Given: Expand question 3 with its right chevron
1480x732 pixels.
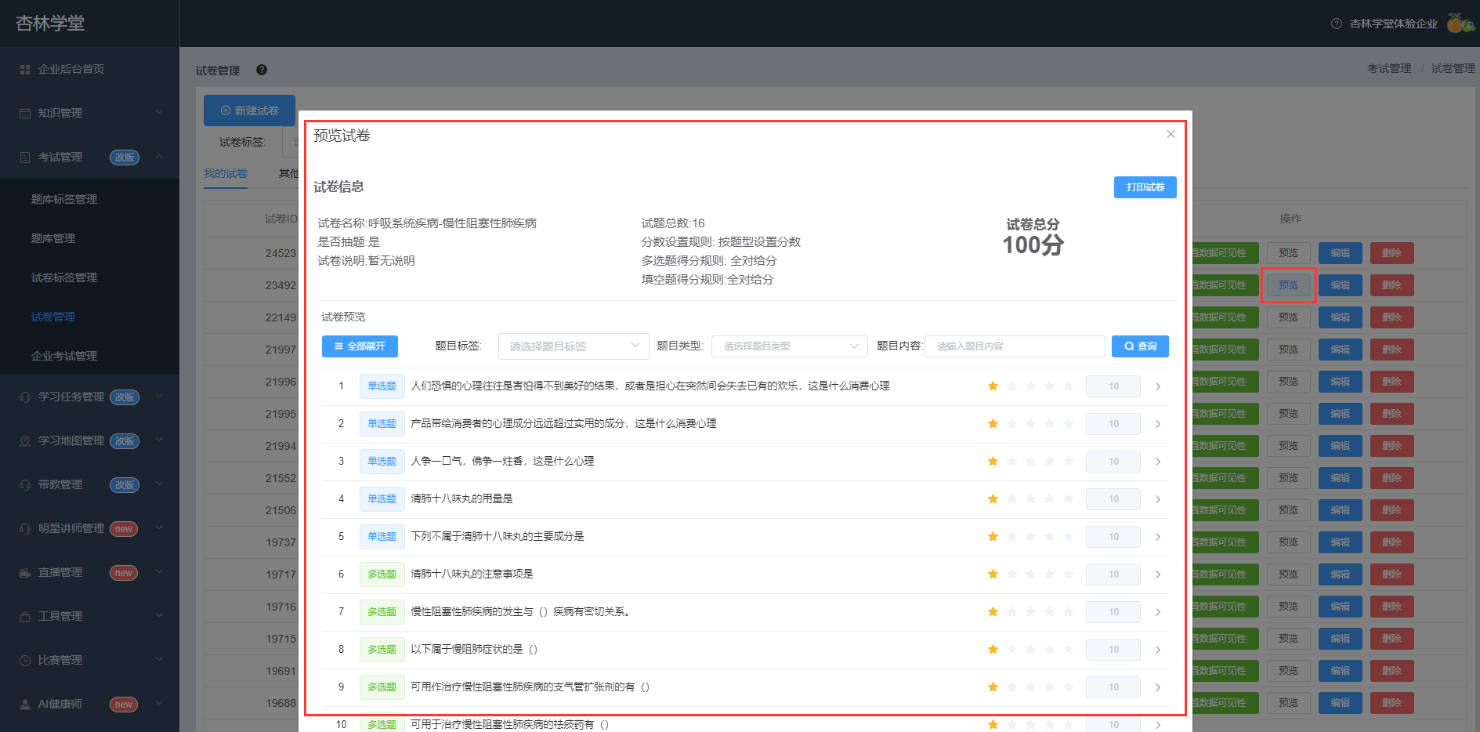Looking at the screenshot, I should coord(1158,462).
